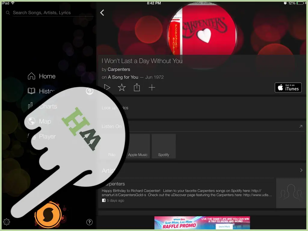The image size is (308, 231).
Task: Open History in sidebar
Action: click(42, 91)
